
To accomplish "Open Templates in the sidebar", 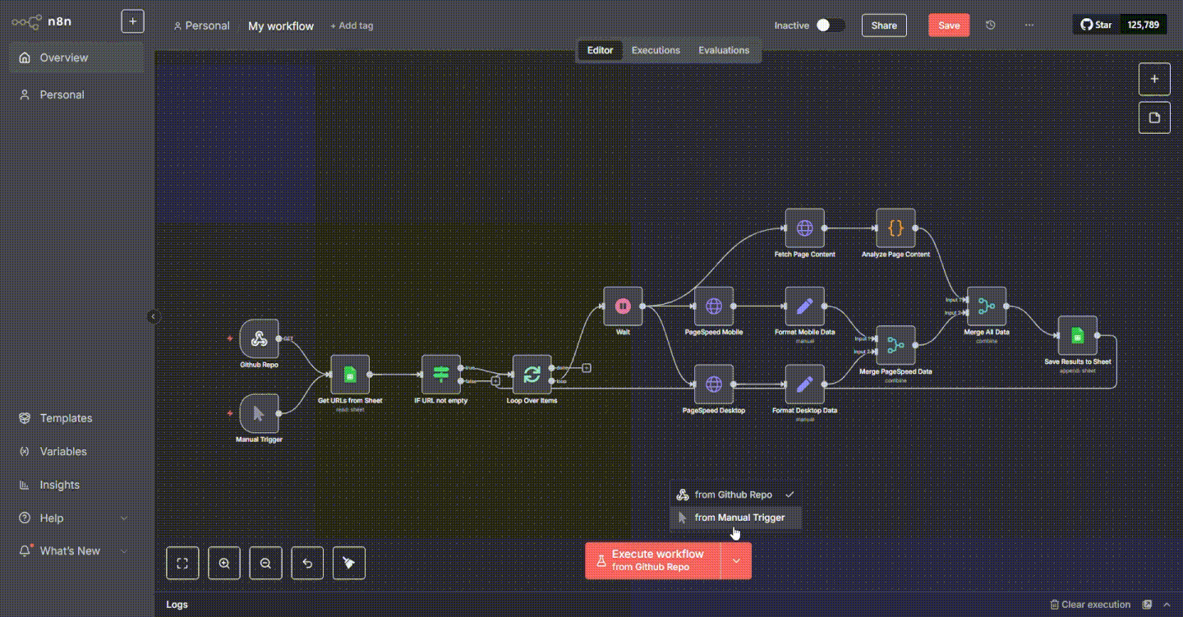I will [x=76, y=418].
